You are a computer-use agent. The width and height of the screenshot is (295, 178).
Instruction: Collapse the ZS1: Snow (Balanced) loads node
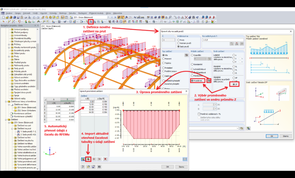(9, 123)
